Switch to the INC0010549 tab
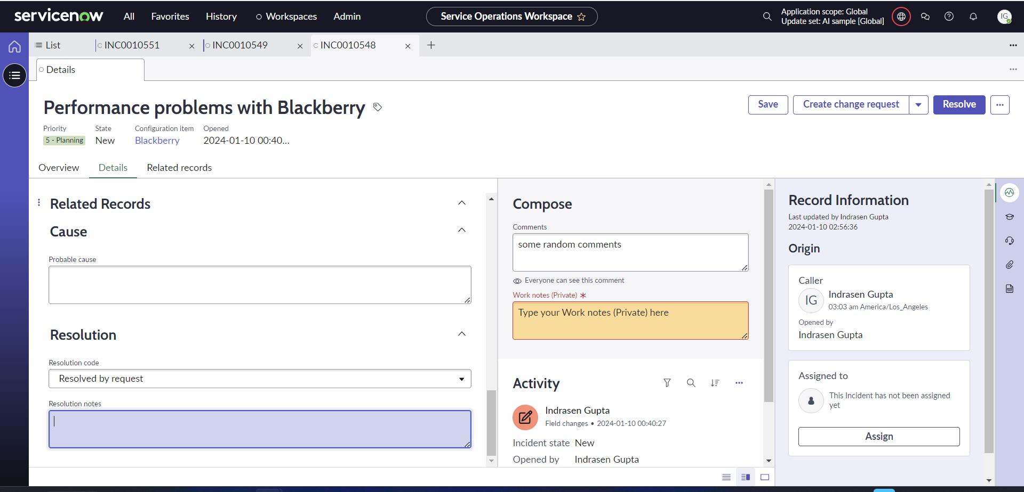Image resolution: width=1024 pixels, height=492 pixels. [x=240, y=45]
